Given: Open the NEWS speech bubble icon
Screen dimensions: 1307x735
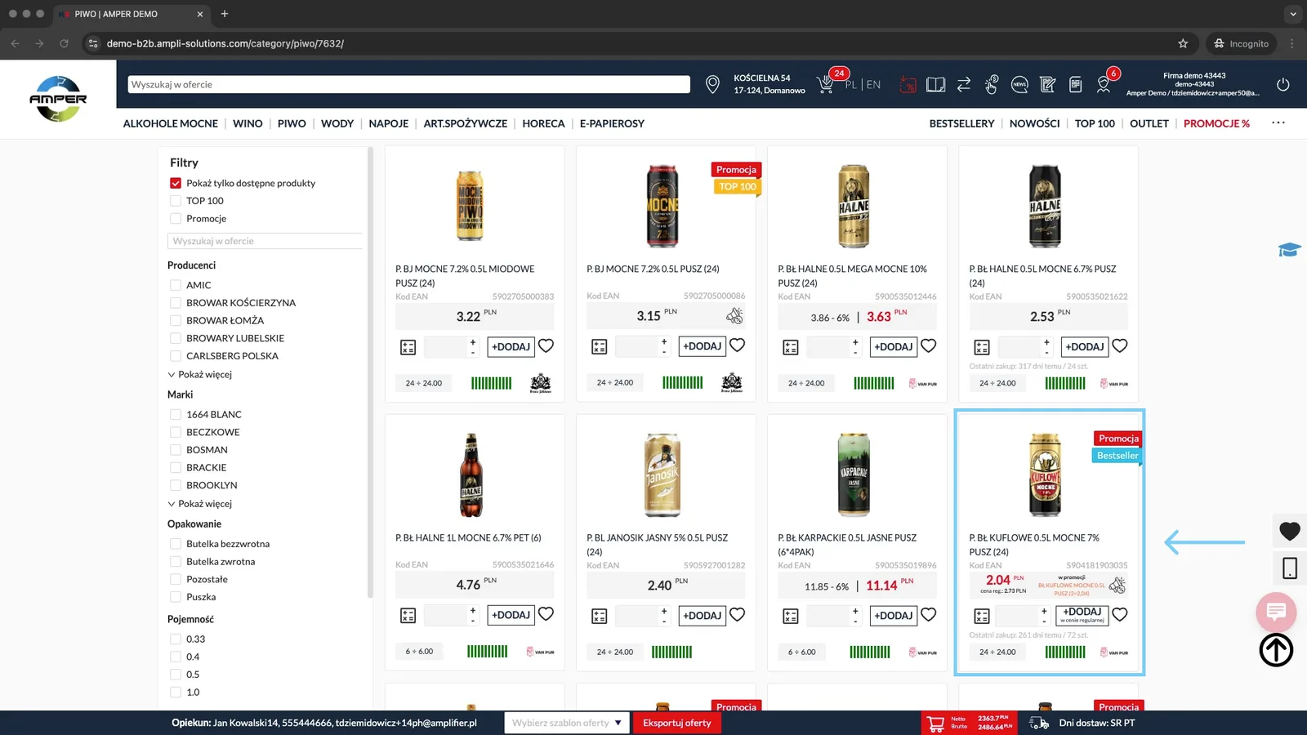Looking at the screenshot, I should coord(1019,84).
